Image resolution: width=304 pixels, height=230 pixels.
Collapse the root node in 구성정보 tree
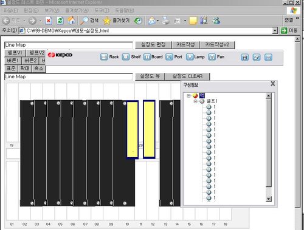[188, 96]
